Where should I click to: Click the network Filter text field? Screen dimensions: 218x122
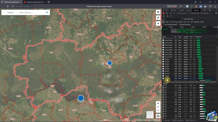click(x=172, y=19)
